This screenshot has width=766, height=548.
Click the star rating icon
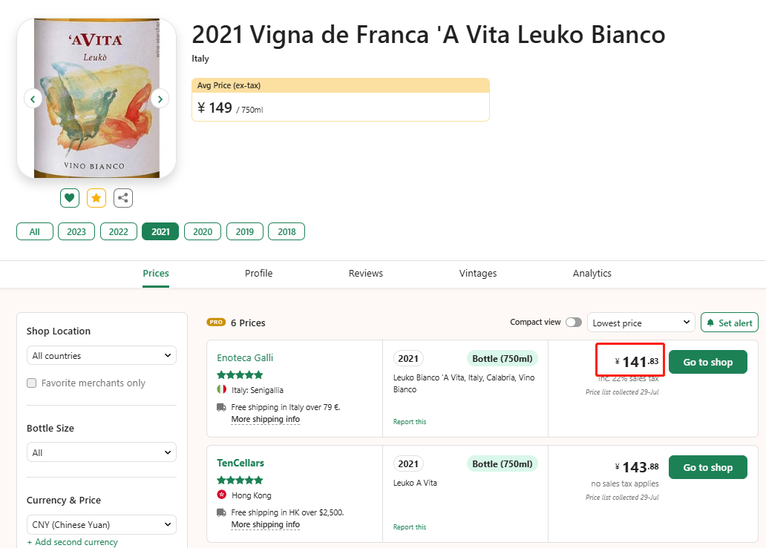click(96, 198)
